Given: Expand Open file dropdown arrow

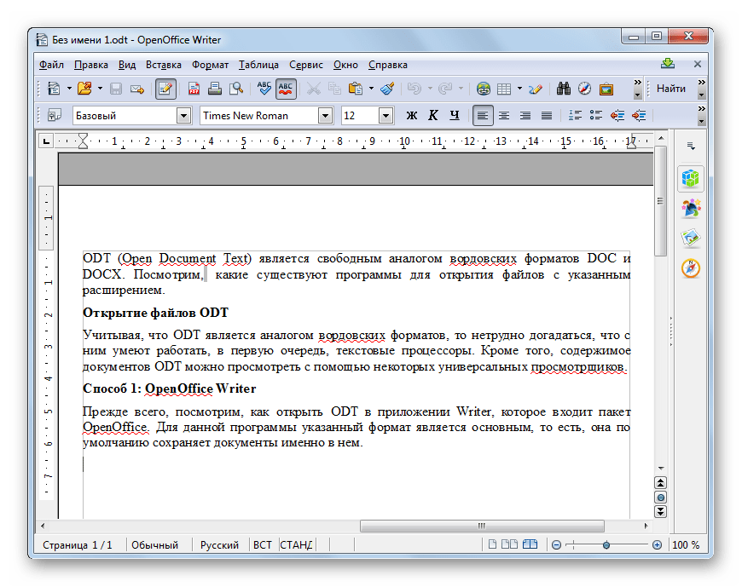Looking at the screenshot, I should 100,89.
